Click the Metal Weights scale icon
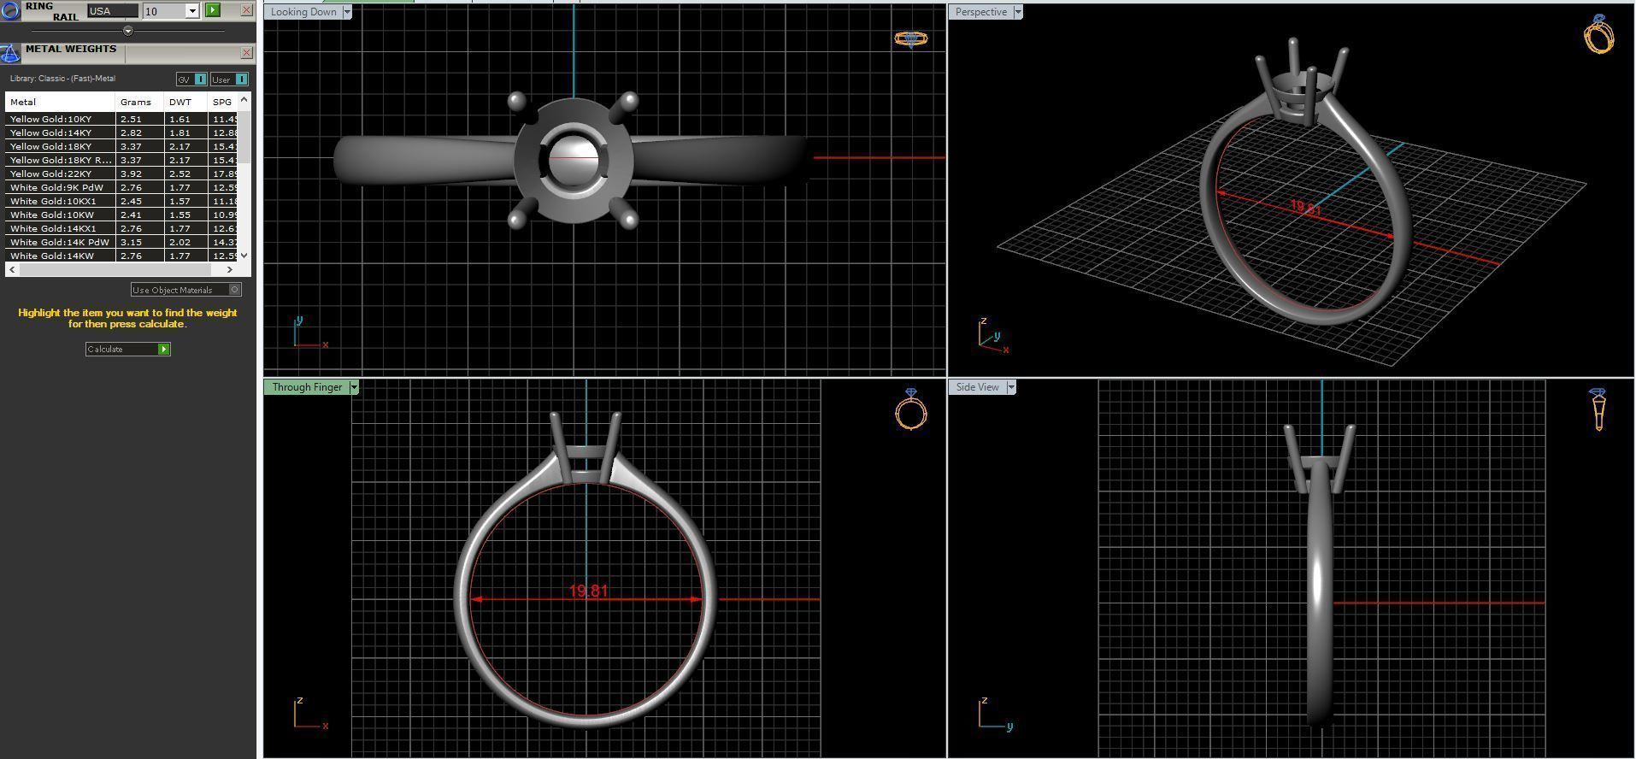This screenshot has height=759, width=1636. (9, 54)
